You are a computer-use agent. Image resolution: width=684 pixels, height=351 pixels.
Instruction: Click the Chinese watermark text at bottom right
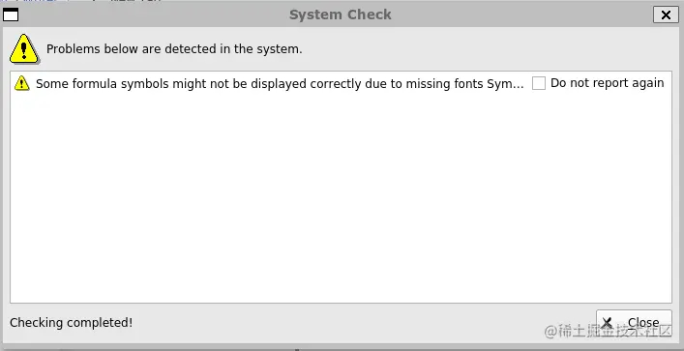tap(609, 332)
